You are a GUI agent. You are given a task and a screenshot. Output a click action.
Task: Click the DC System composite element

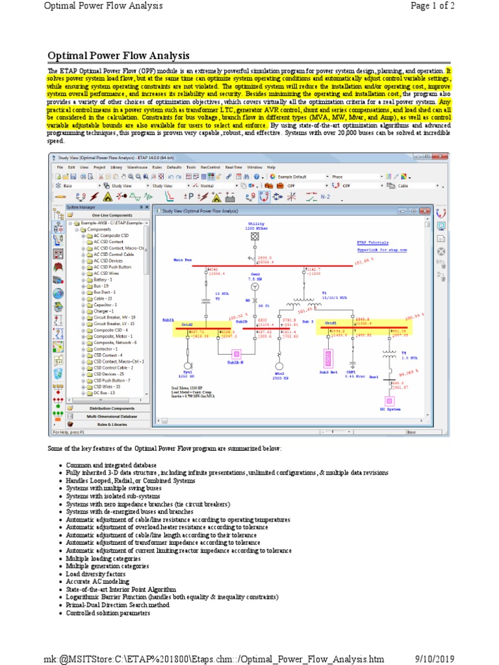[390, 401]
